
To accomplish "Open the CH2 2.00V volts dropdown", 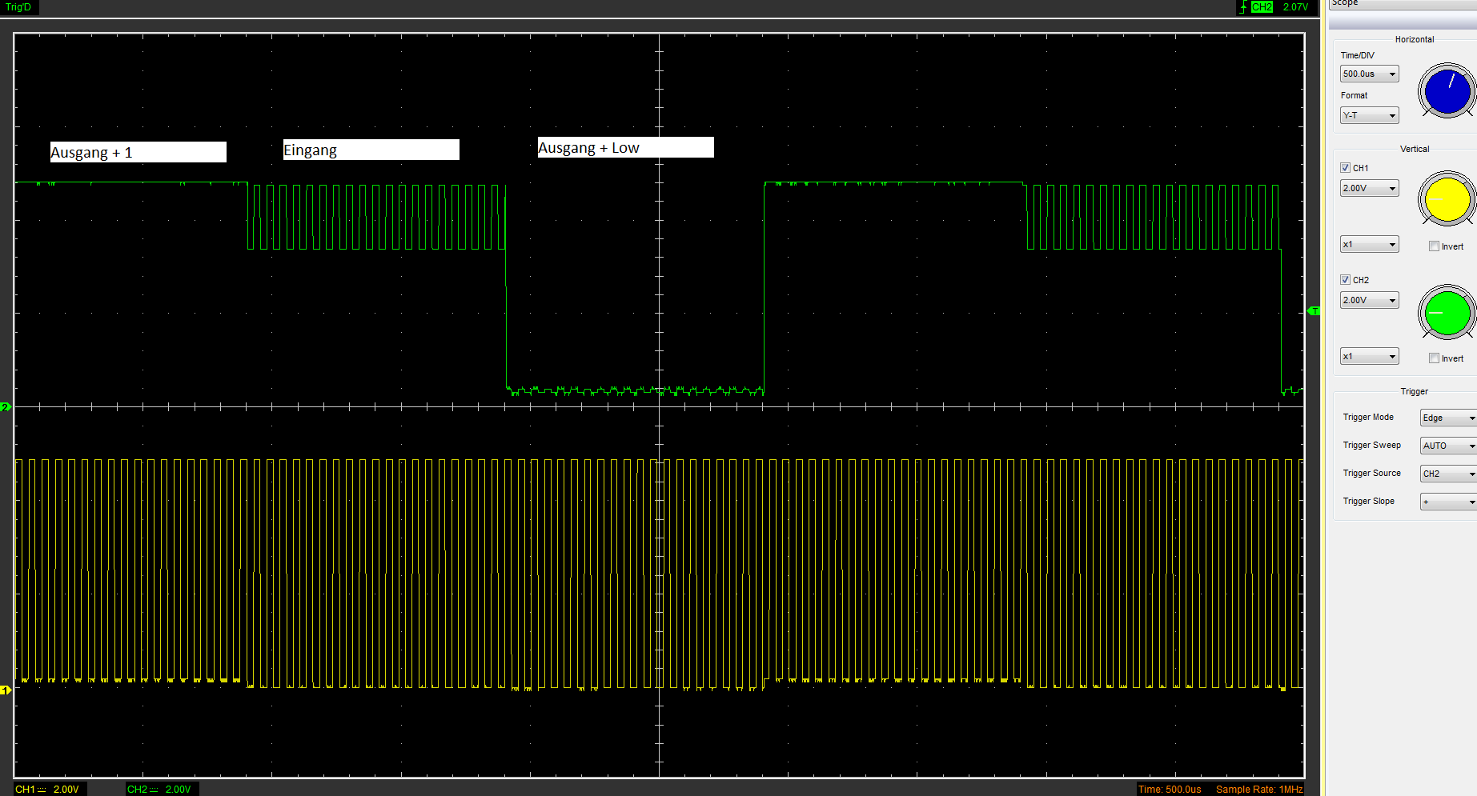I will (x=1370, y=300).
